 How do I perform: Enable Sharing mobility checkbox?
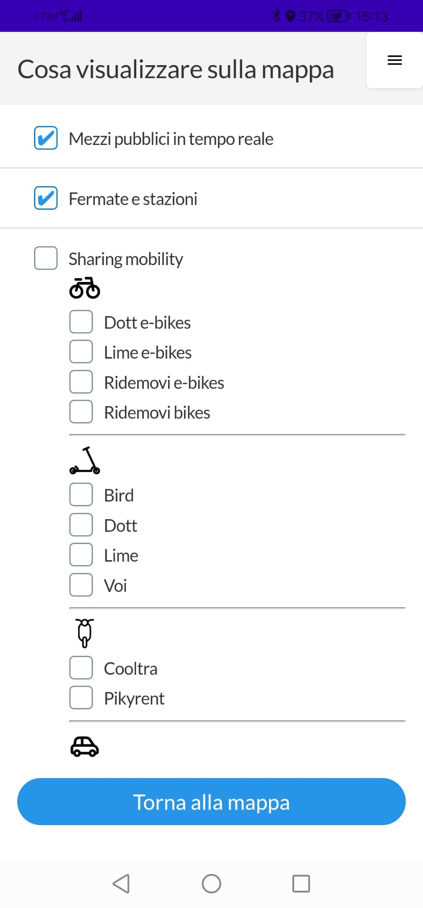click(x=46, y=258)
